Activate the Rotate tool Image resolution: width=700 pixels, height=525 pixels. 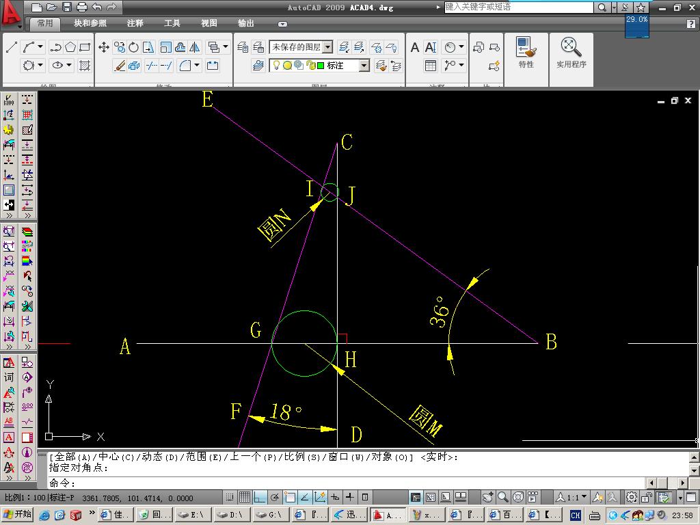point(133,47)
